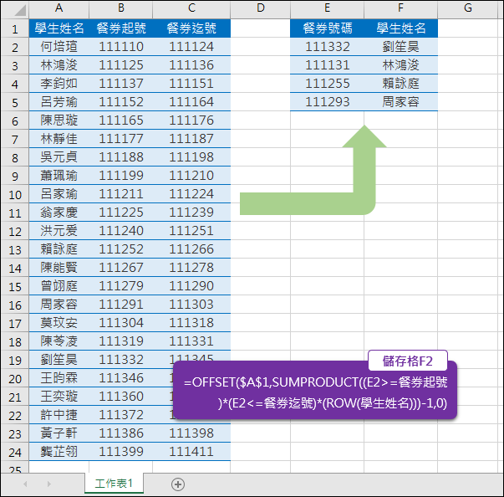
Task: Select cell with name 蕭珮瑜
Action: (x=59, y=176)
